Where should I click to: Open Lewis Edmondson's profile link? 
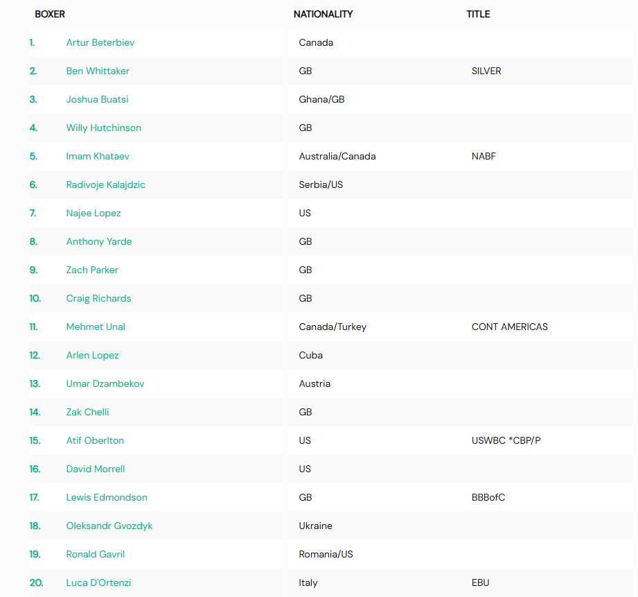point(107,498)
